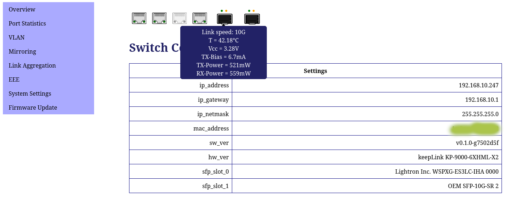Open the EEE page
The image size is (512, 224).
48,79
